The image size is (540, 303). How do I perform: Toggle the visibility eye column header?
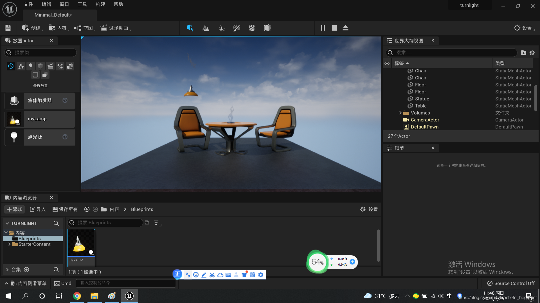pyautogui.click(x=387, y=63)
